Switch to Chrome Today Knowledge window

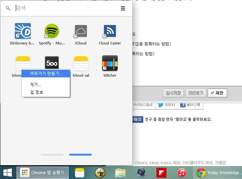point(218,173)
